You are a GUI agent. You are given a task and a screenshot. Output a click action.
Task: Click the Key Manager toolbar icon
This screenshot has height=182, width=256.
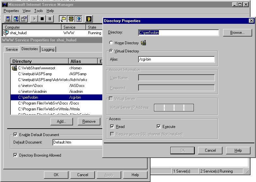click(x=89, y=19)
